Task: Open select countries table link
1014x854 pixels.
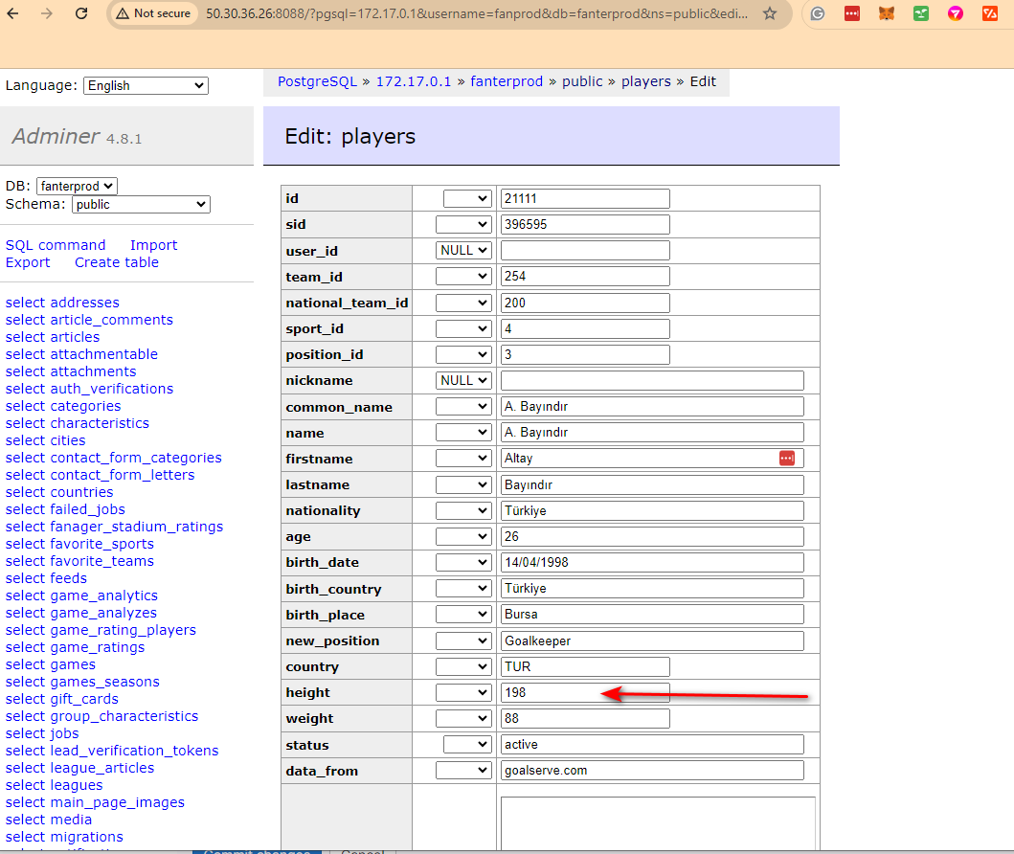Action: pos(58,492)
